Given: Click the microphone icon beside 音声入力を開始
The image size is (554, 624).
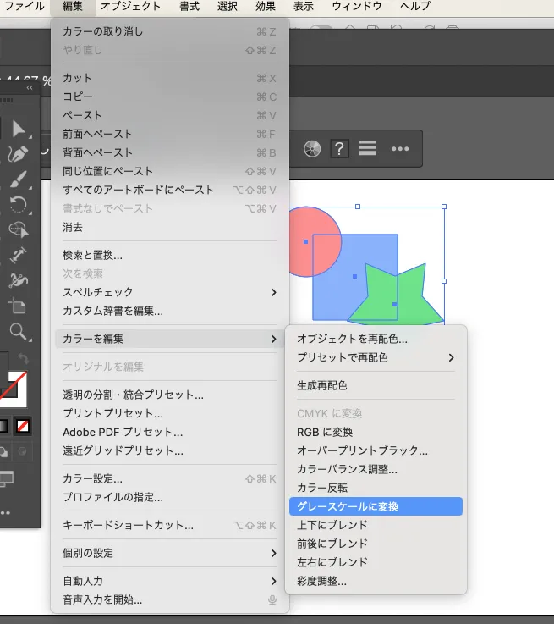Looking at the screenshot, I should [x=272, y=599].
